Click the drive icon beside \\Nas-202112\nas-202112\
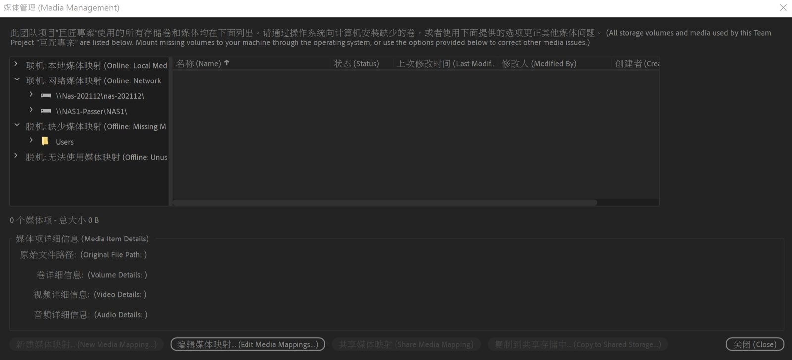Screen dimensions: 792x360 46,96
